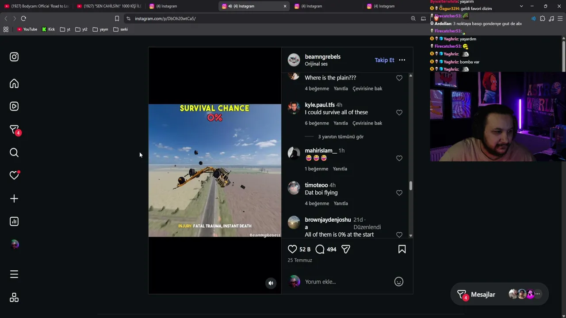Open the browser extensions puzzle icon
The image size is (566, 318).
tap(543, 19)
